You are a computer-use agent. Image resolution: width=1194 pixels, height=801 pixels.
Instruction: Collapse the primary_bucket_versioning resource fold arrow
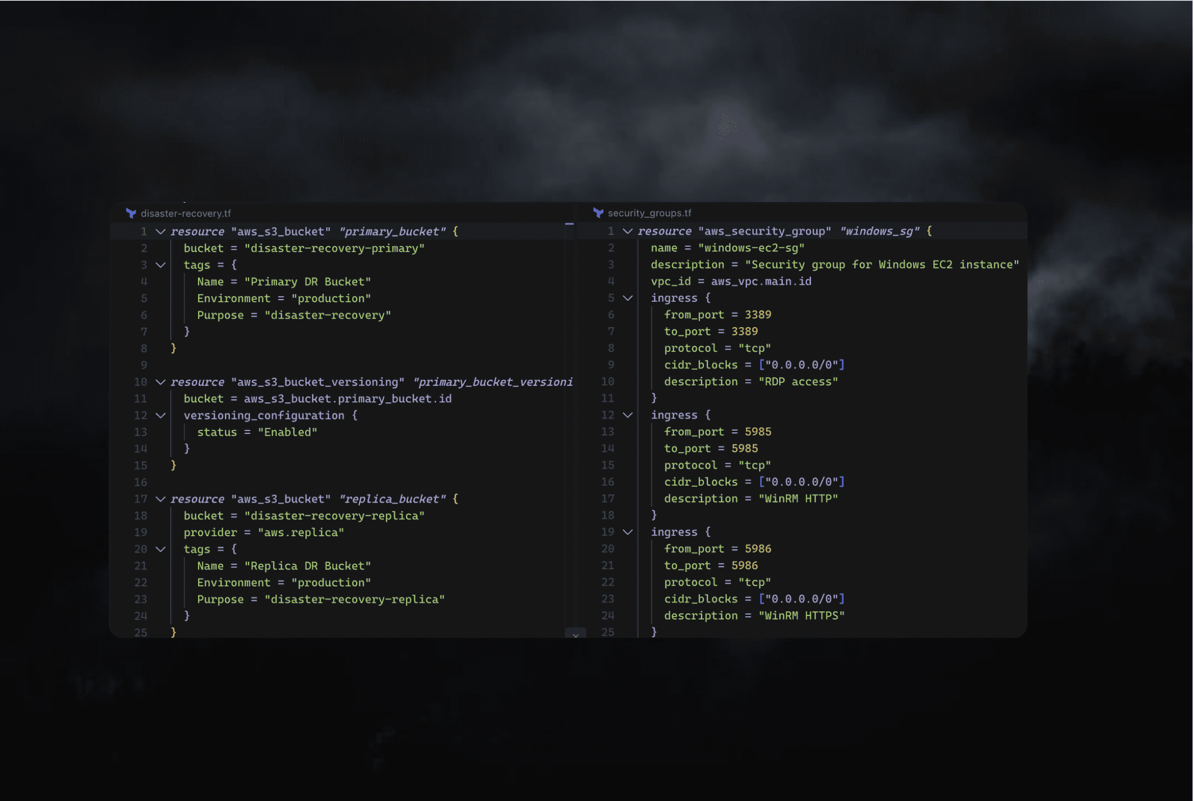point(160,382)
